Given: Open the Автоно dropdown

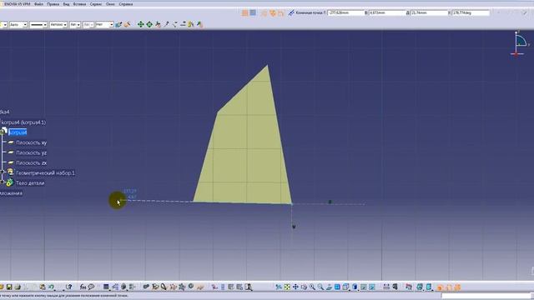Looking at the screenshot, I should (x=58, y=24).
